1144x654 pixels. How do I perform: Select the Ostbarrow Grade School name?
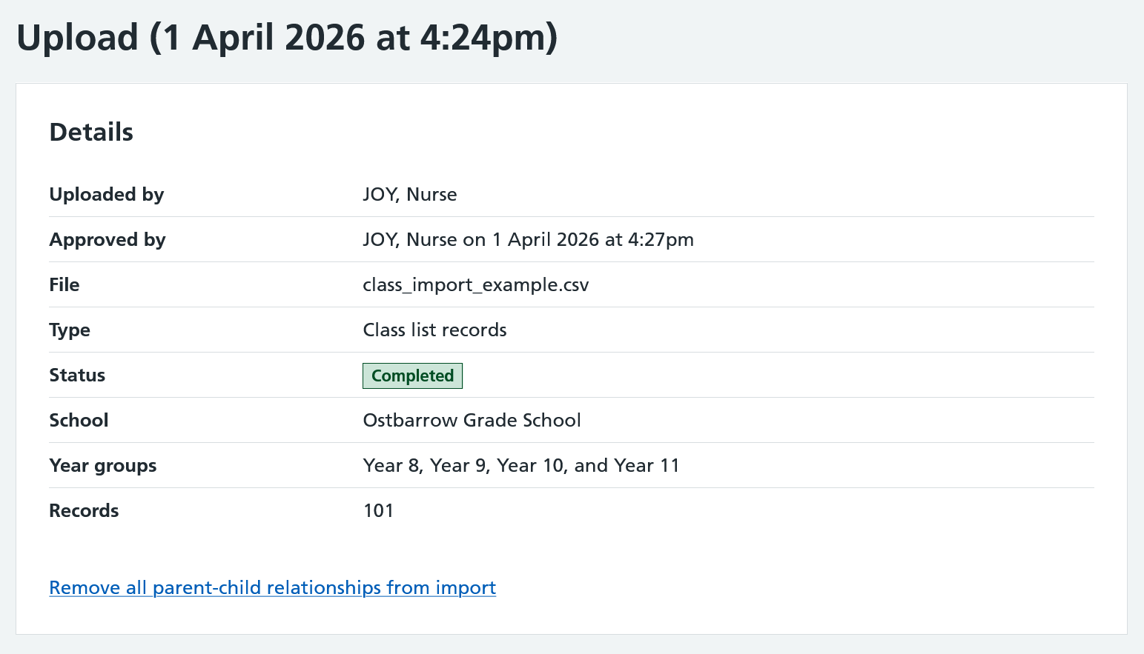(472, 421)
